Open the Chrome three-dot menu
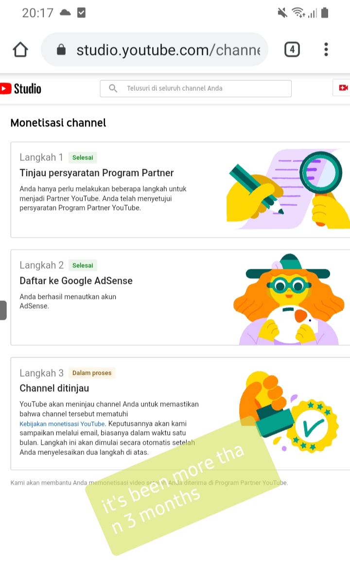Viewport: 350px width, 579px height. pos(326,50)
